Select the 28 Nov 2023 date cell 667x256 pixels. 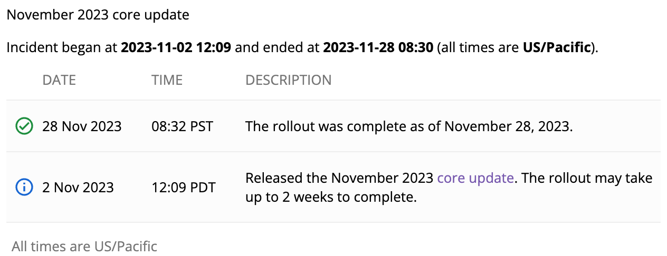coord(82,126)
